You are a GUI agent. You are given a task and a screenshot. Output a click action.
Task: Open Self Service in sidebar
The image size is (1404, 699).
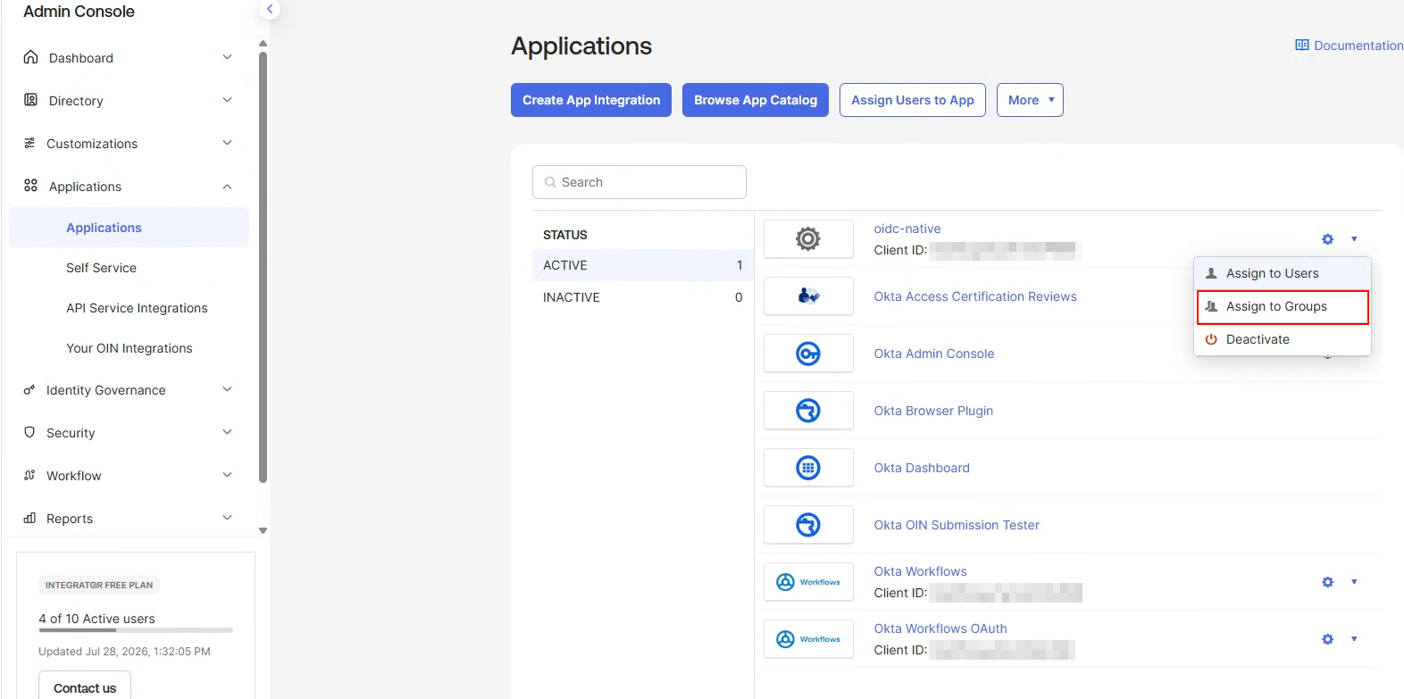101,268
